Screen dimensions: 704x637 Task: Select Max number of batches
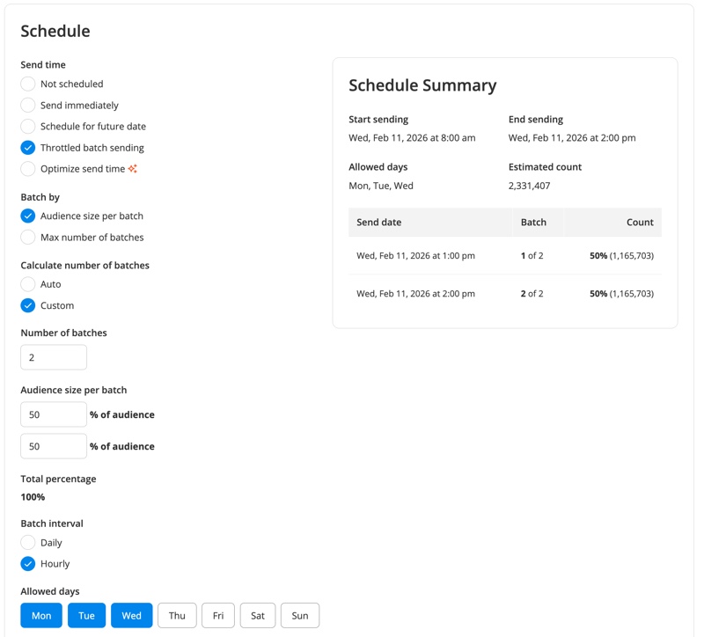click(28, 237)
